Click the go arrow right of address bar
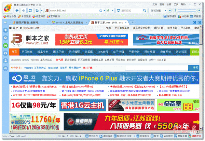The image size is (205, 141). click(112, 11)
